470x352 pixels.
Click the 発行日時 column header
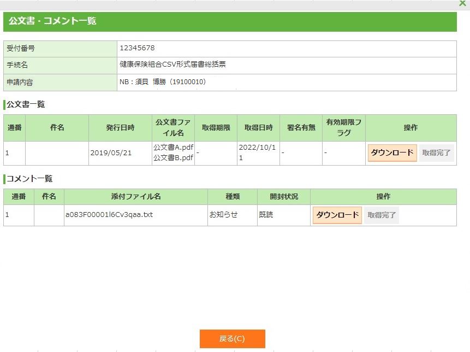click(x=120, y=127)
